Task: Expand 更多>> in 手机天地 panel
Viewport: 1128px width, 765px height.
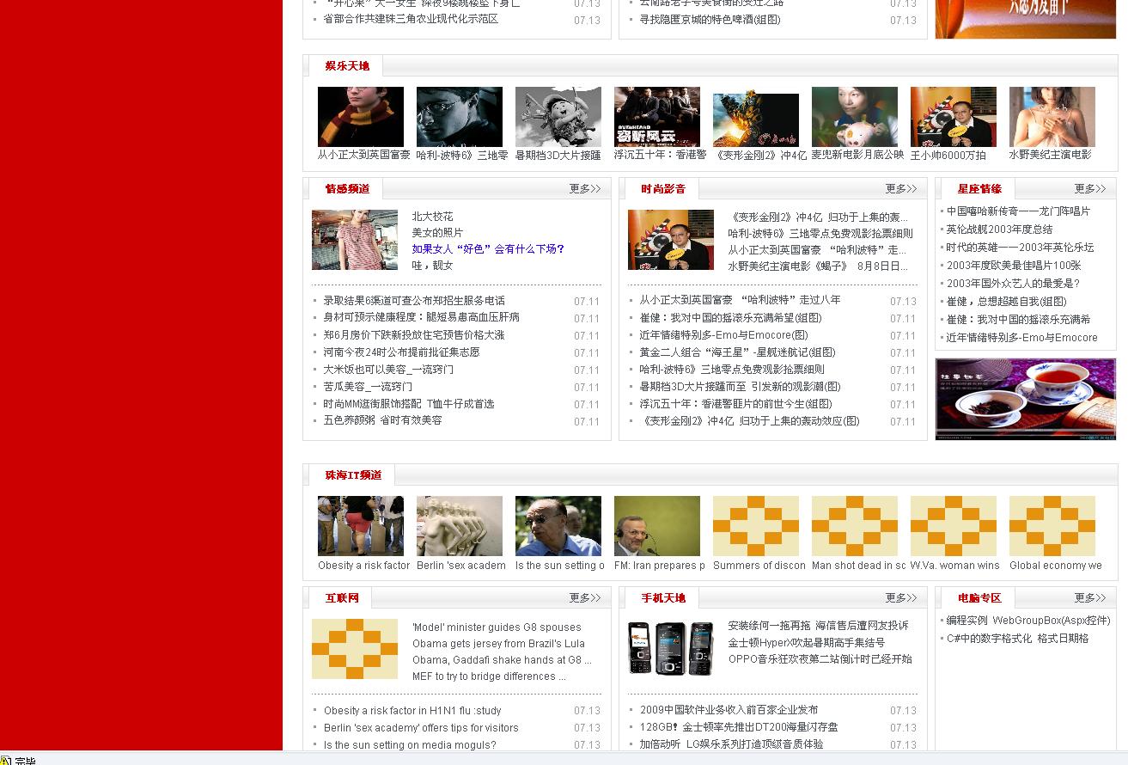Action: tap(901, 598)
